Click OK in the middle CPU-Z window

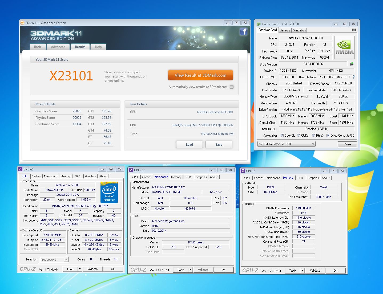tap(223, 270)
